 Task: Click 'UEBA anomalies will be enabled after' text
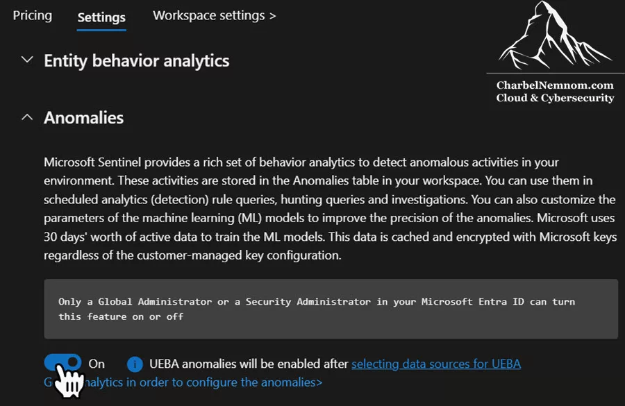click(x=249, y=364)
